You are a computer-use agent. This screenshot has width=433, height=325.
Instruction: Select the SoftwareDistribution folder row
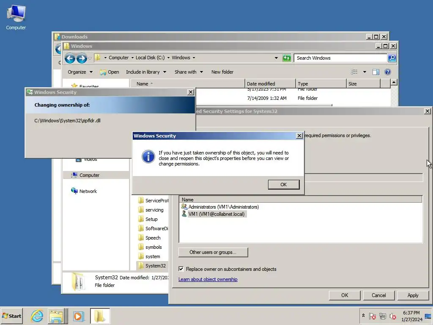(x=152, y=228)
